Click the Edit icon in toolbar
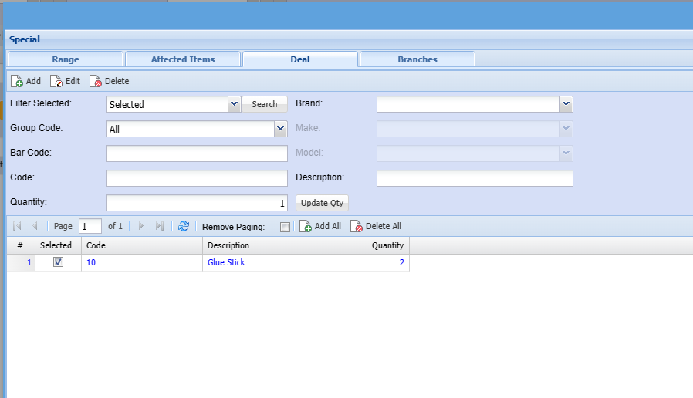This screenshot has width=693, height=398. click(x=56, y=81)
